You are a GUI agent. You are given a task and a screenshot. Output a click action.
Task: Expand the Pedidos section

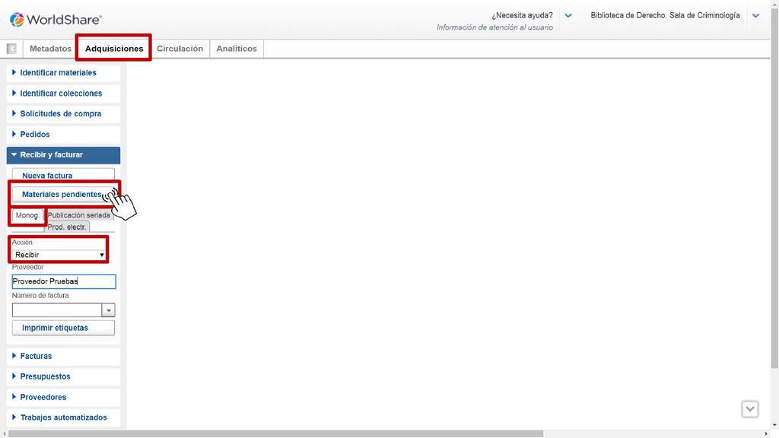pos(64,134)
